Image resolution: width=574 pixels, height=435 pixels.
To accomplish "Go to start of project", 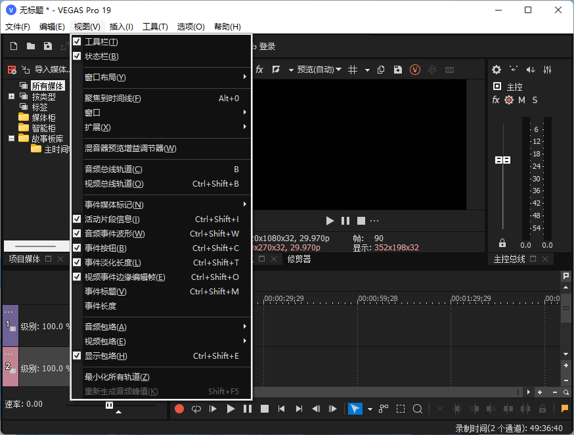I will (281, 409).
